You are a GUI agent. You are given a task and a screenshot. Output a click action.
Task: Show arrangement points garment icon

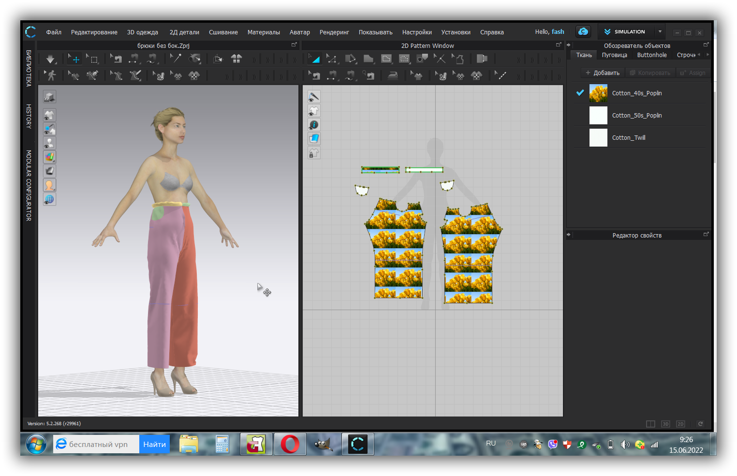click(236, 59)
